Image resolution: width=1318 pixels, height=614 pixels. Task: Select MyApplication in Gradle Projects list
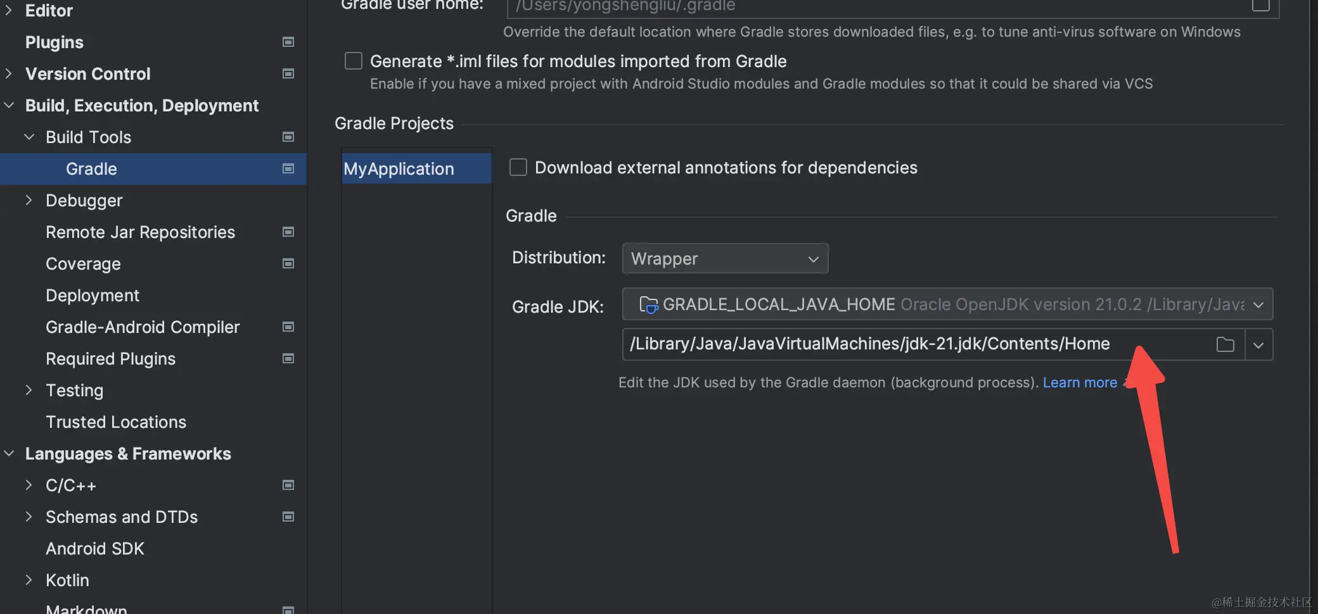point(399,169)
